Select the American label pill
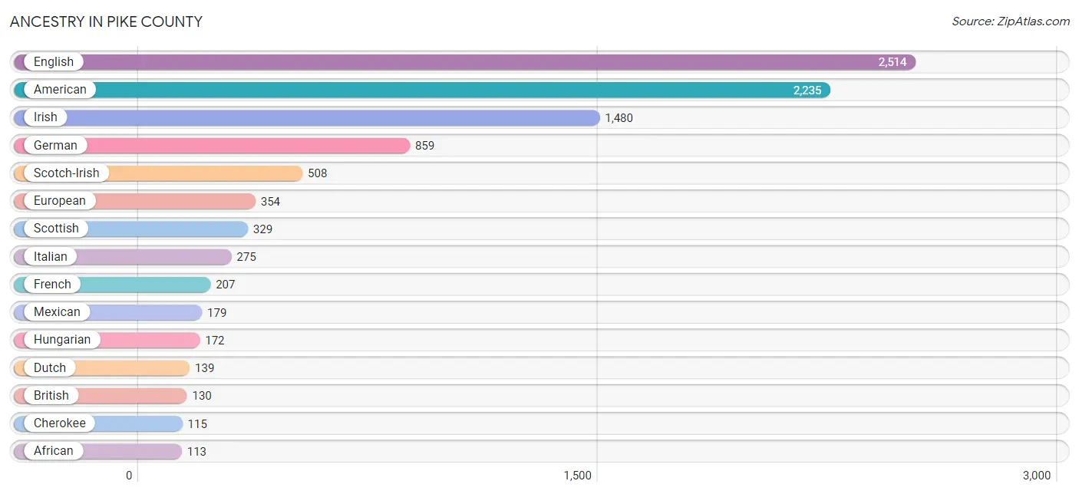This screenshot has width=1079, height=494. pos(60,90)
